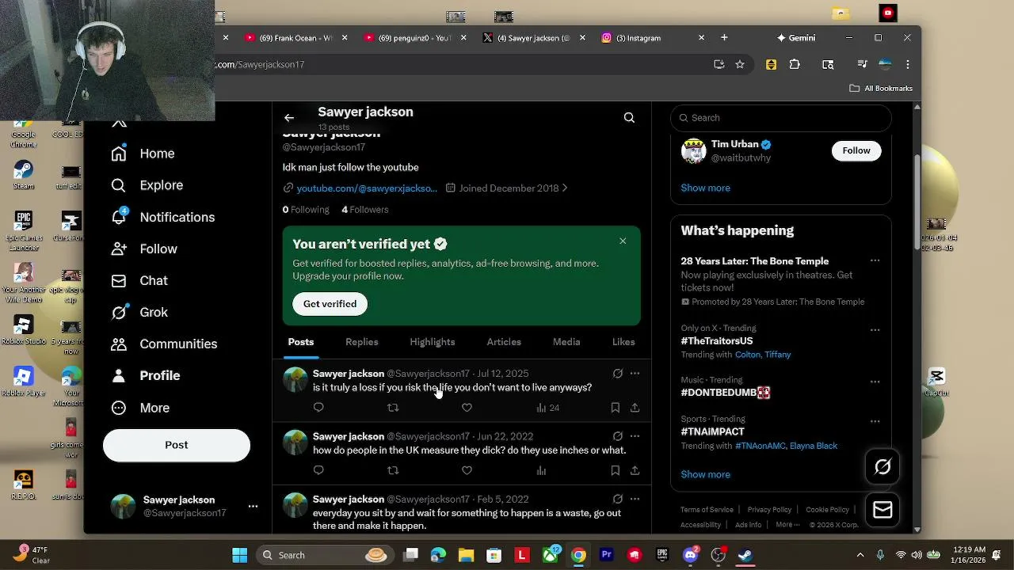Open Home in the X sidebar
The height and width of the screenshot is (570, 1014).
(143, 154)
